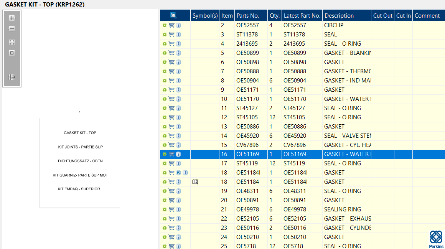Click the search icon in table header
Image resolution: width=445 pixels, height=249 pixels.
(x=173, y=16)
